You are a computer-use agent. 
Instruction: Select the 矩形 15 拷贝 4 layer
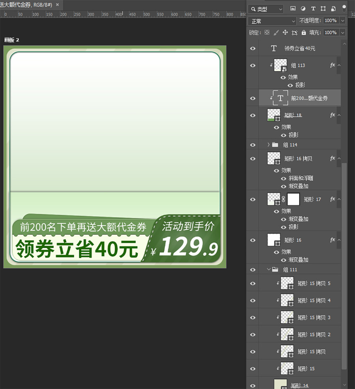point(299,301)
